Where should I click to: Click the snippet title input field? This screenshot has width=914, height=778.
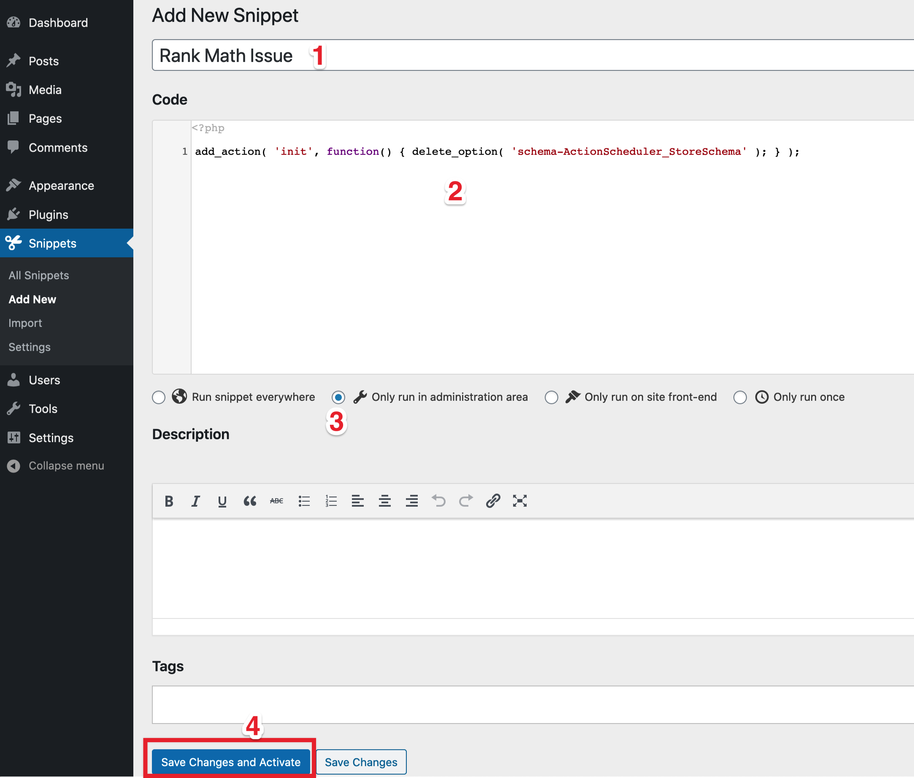[533, 55]
